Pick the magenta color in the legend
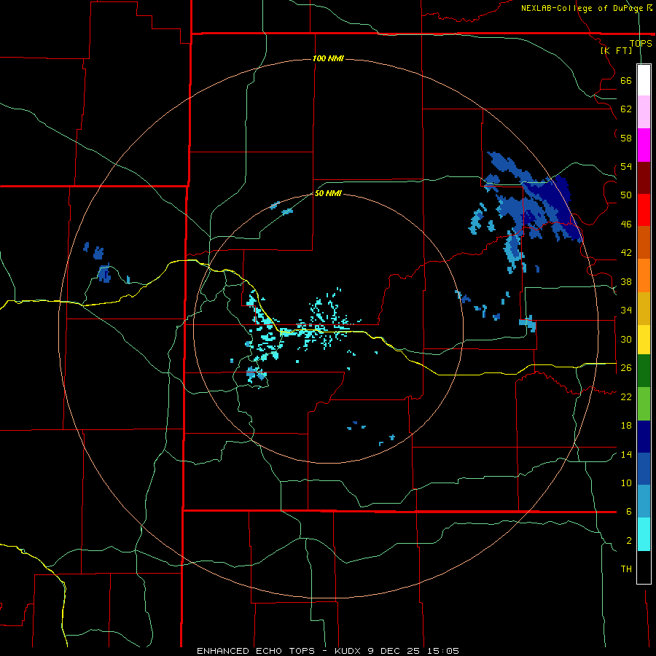656x656 pixels. (x=644, y=145)
